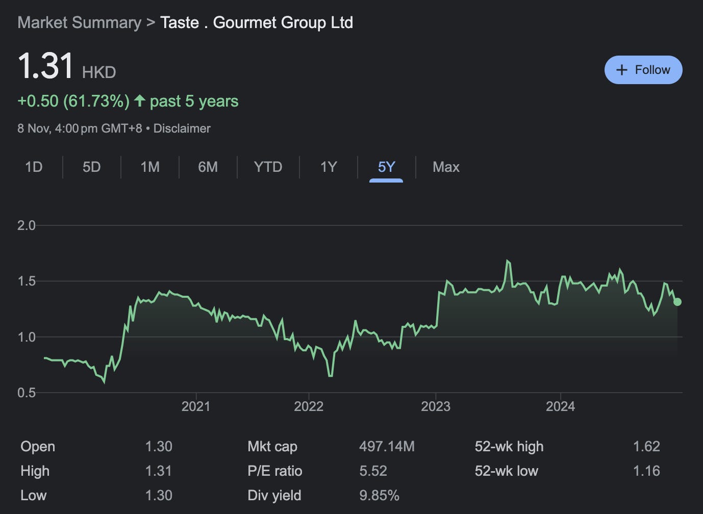Show the YTD chart range
This screenshot has width=703, height=514.
[x=268, y=167]
